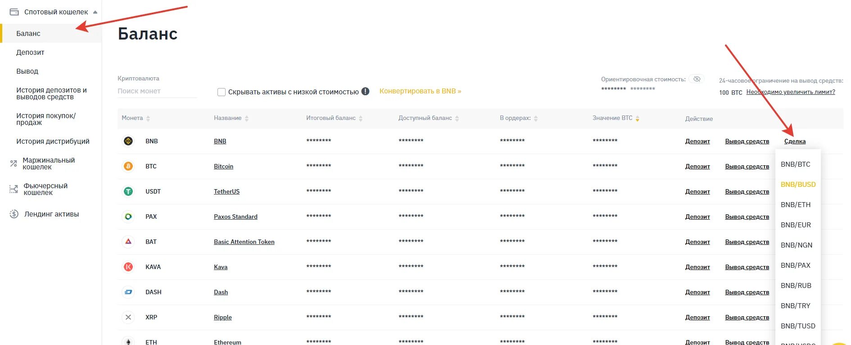Click Конвертировать в BNB link
Viewport: 851px width, 345px height.
pyautogui.click(x=420, y=91)
